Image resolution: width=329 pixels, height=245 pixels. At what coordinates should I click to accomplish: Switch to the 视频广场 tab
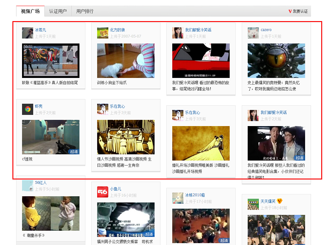coord(30,11)
